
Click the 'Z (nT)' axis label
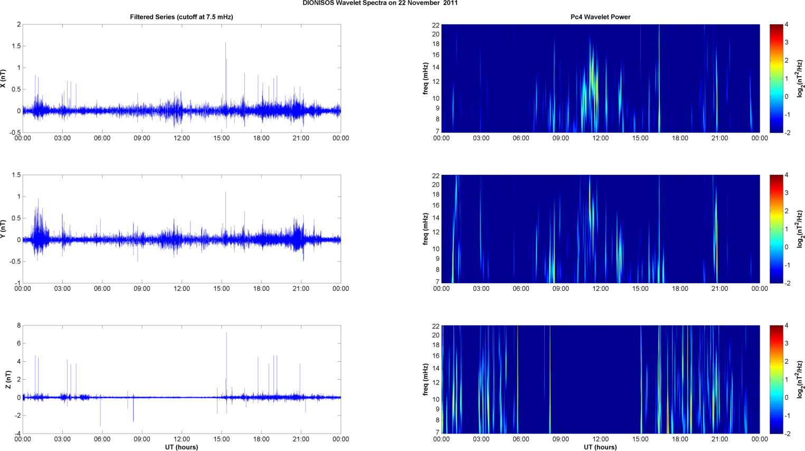pyautogui.click(x=8, y=380)
